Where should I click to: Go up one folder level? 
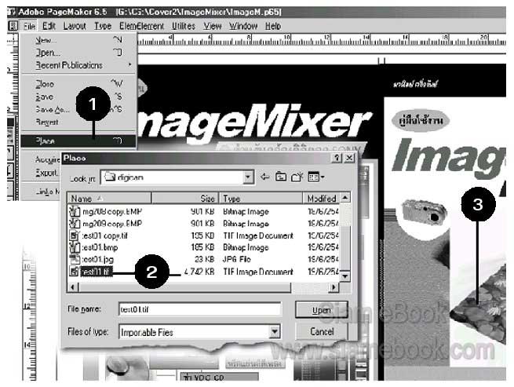click(x=281, y=177)
